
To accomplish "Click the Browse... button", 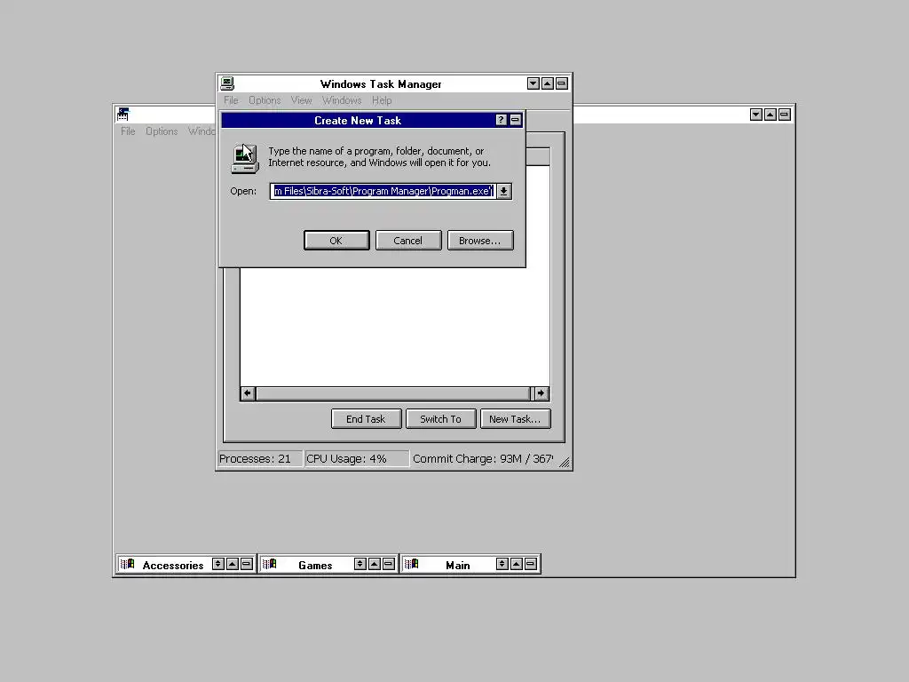I will (x=480, y=240).
